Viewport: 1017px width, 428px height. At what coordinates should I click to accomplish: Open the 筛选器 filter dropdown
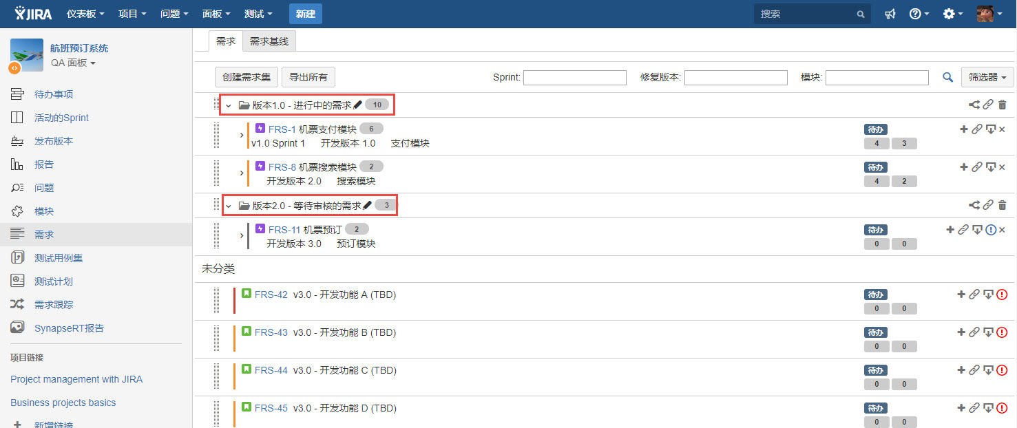pos(987,78)
